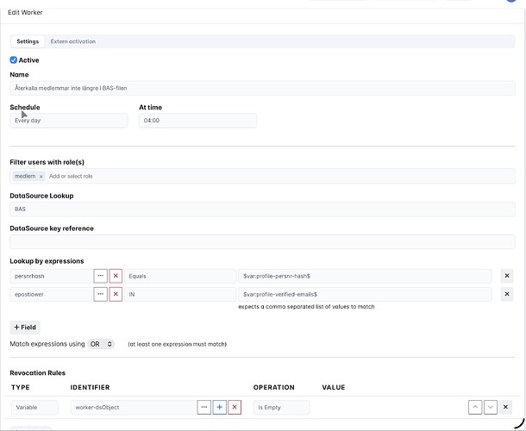This screenshot has height=431, width=526.
Task: Switch to Extern activation tab
Action: (73, 41)
